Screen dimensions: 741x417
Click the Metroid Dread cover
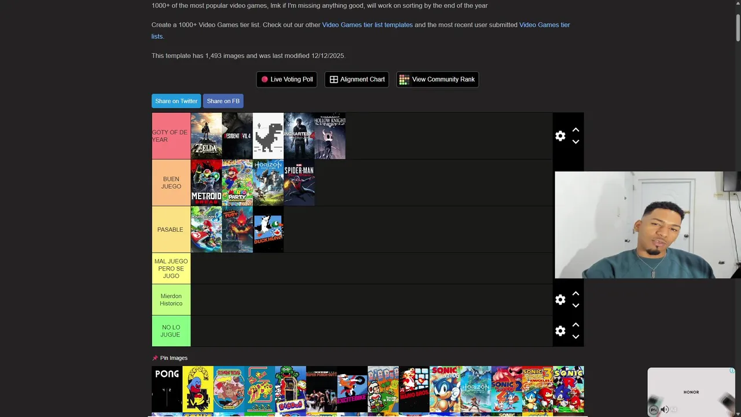click(206, 182)
